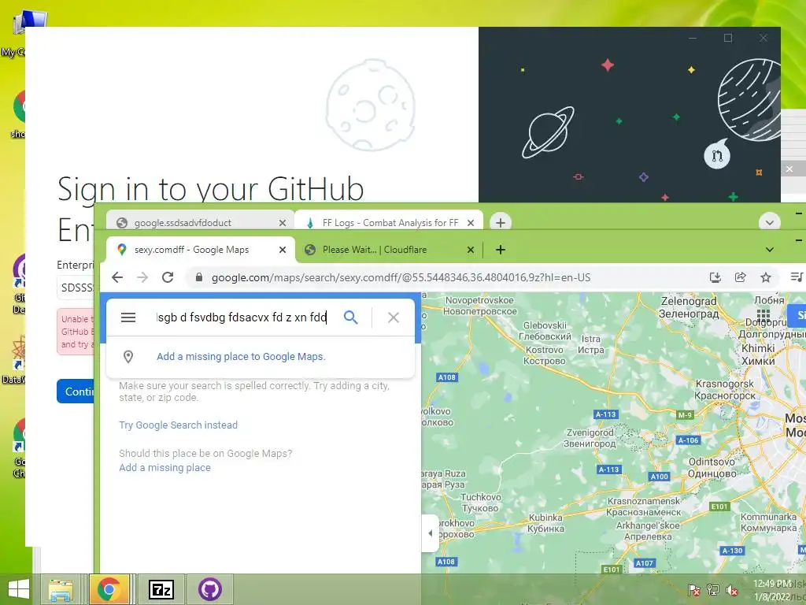Click the padlock site info icon

coord(199,278)
